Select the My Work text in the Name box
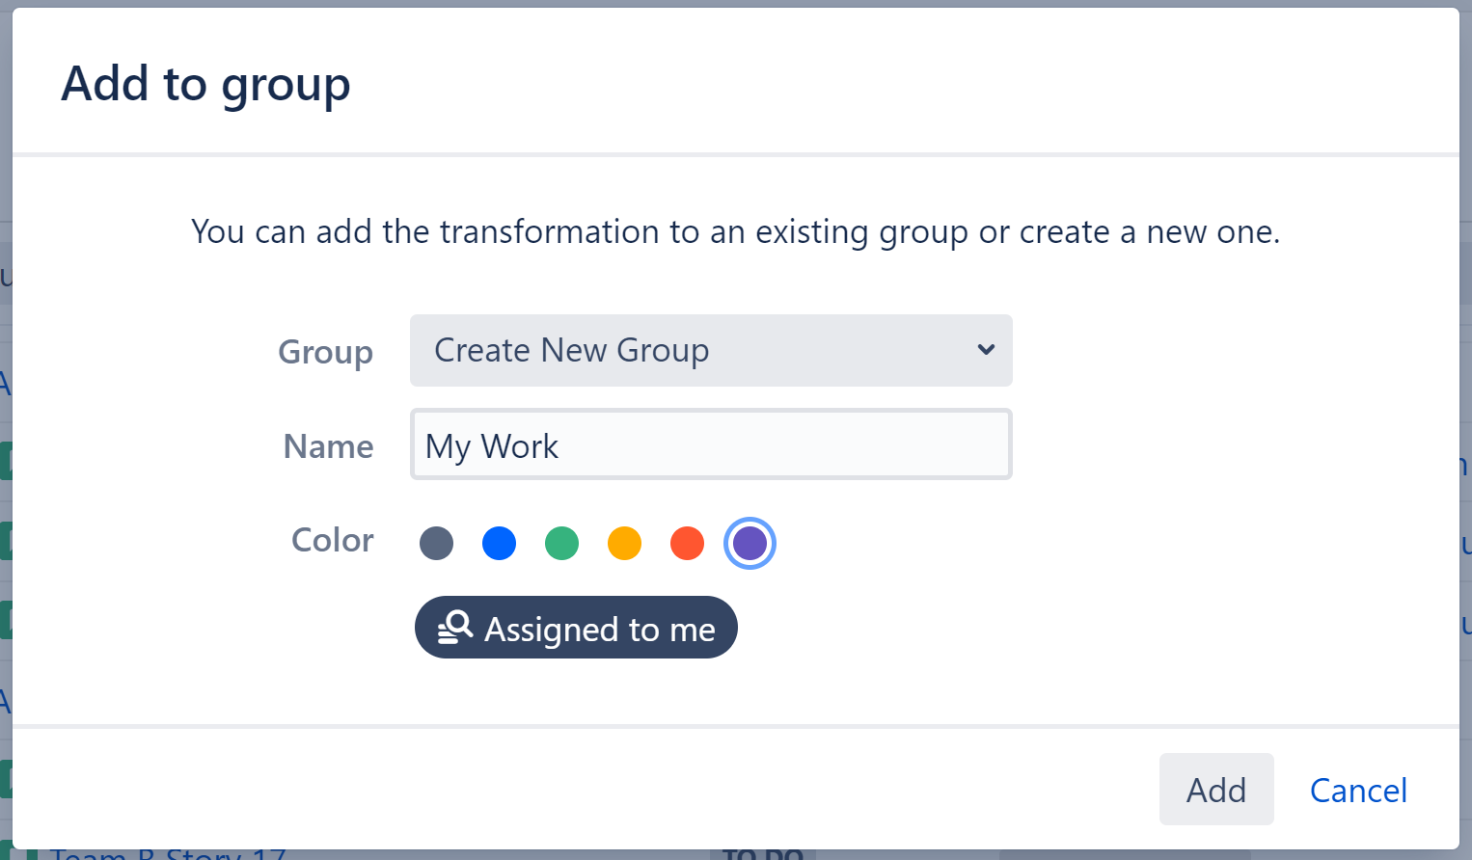Screen dimensions: 1472x860 coord(492,444)
